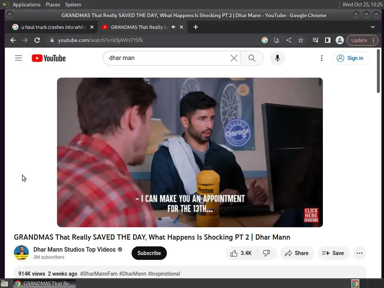Open the Places menu
Image resolution: width=384 pixels, height=288 pixels.
pyautogui.click(x=52, y=4)
